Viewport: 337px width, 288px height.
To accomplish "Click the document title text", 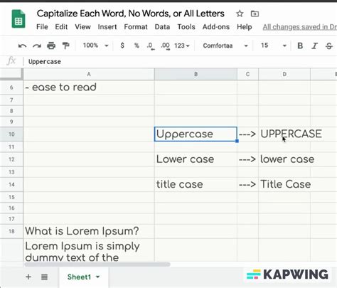I will point(131,14).
